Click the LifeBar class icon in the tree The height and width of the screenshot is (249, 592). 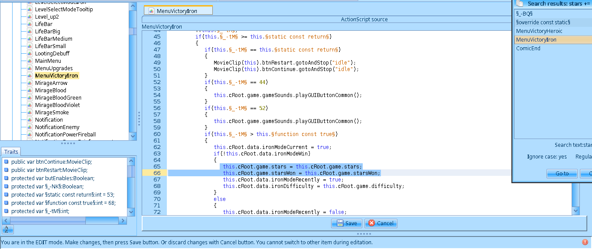tap(29, 24)
